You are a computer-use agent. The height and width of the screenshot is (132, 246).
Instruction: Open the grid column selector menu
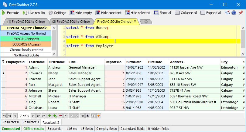[3, 62]
